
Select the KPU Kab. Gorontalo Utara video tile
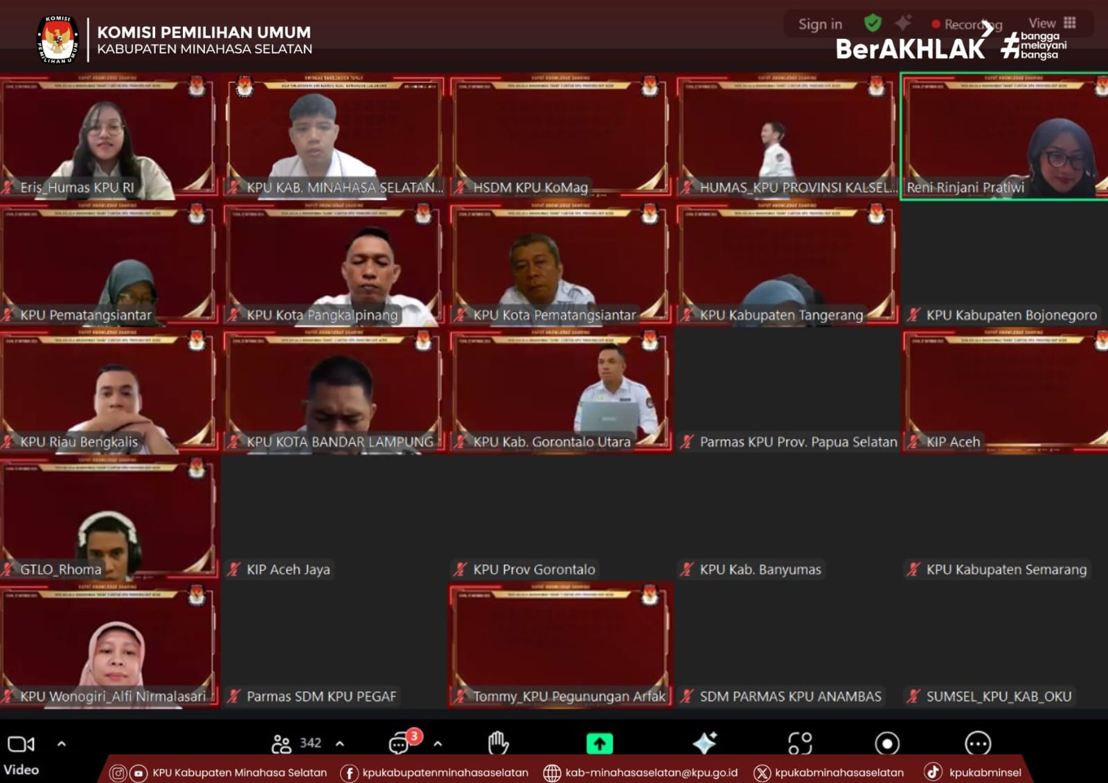click(x=560, y=391)
